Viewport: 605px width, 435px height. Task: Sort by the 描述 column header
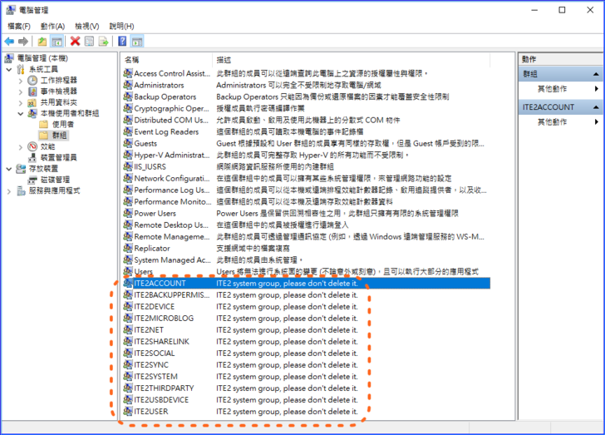351,60
